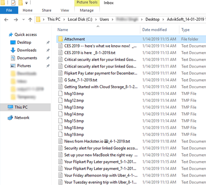Screen dimensions: 206x185
Task: Click the Back navigation arrow
Action: click(x=6, y=20)
